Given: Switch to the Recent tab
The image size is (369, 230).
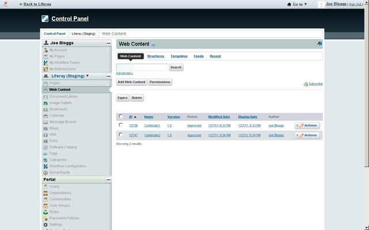Looking at the screenshot, I should (x=215, y=56).
